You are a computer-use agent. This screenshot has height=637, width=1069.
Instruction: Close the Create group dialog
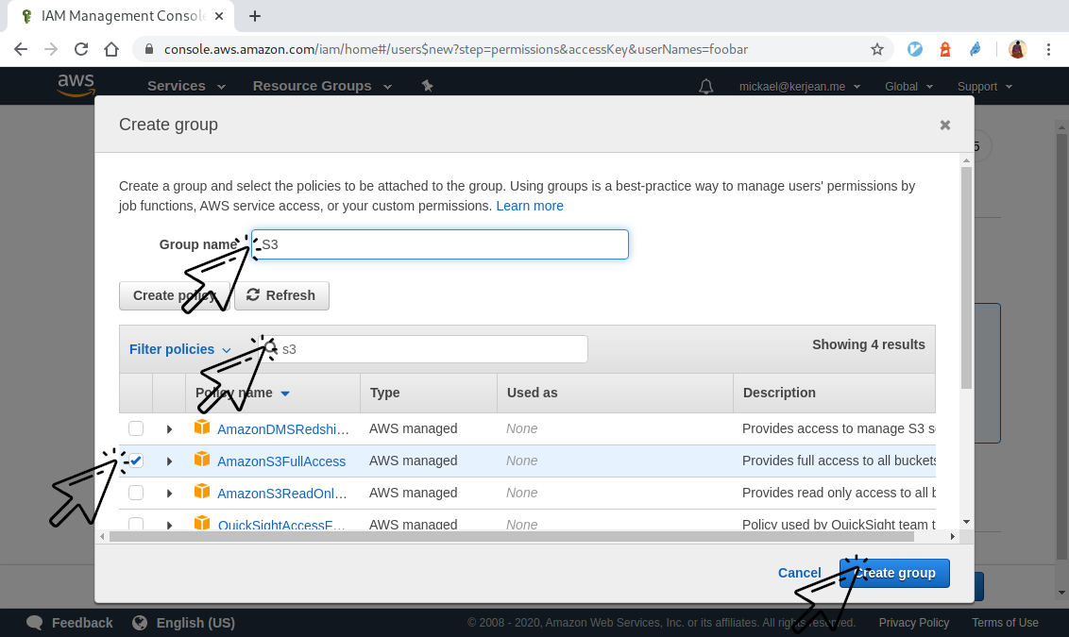[945, 125]
